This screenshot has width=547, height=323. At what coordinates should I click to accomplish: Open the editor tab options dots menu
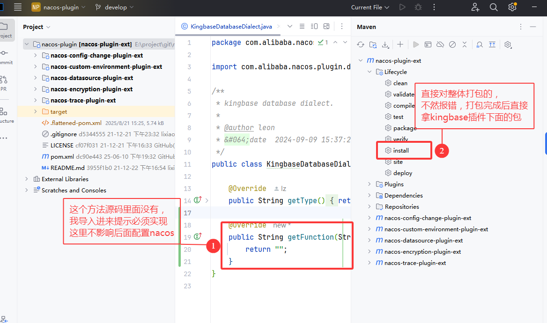point(342,26)
